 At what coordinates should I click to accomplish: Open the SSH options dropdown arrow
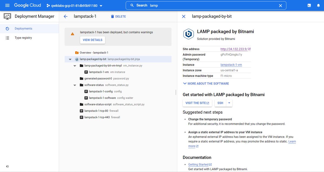(229, 103)
